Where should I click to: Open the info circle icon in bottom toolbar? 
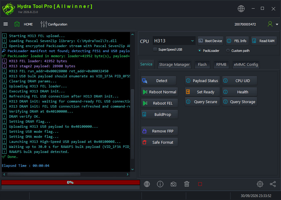tap(160, 184)
